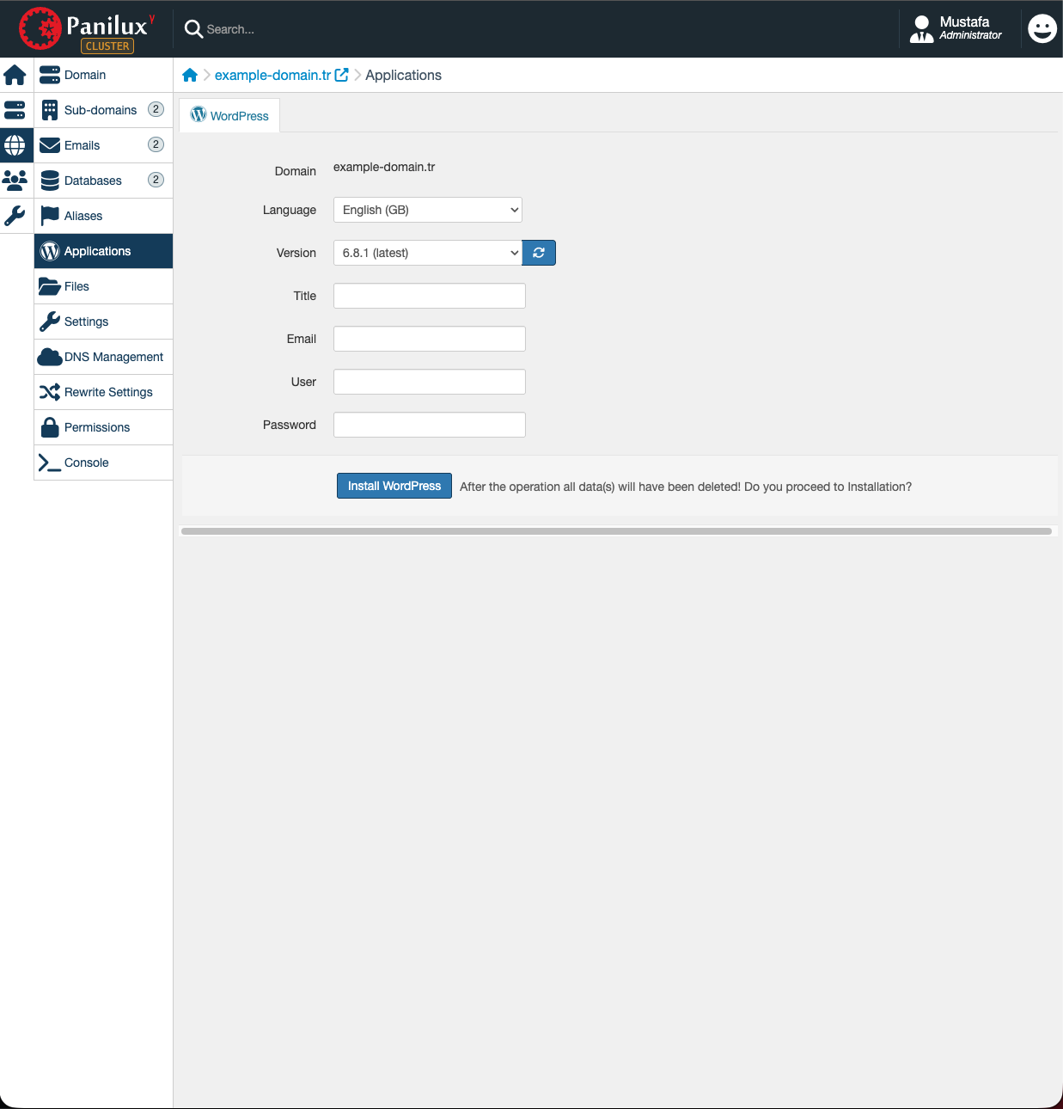Select the users group icon in rail
The height and width of the screenshot is (1109, 1063).
[x=15, y=181]
